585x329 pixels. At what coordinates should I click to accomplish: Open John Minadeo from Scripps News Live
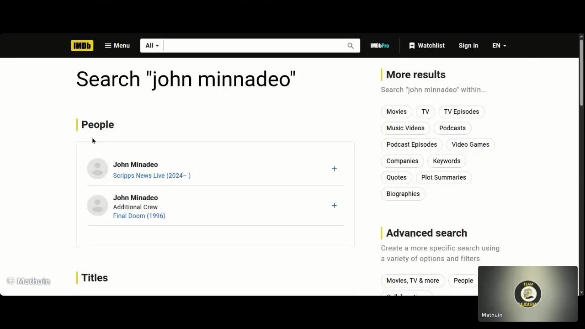tap(135, 164)
